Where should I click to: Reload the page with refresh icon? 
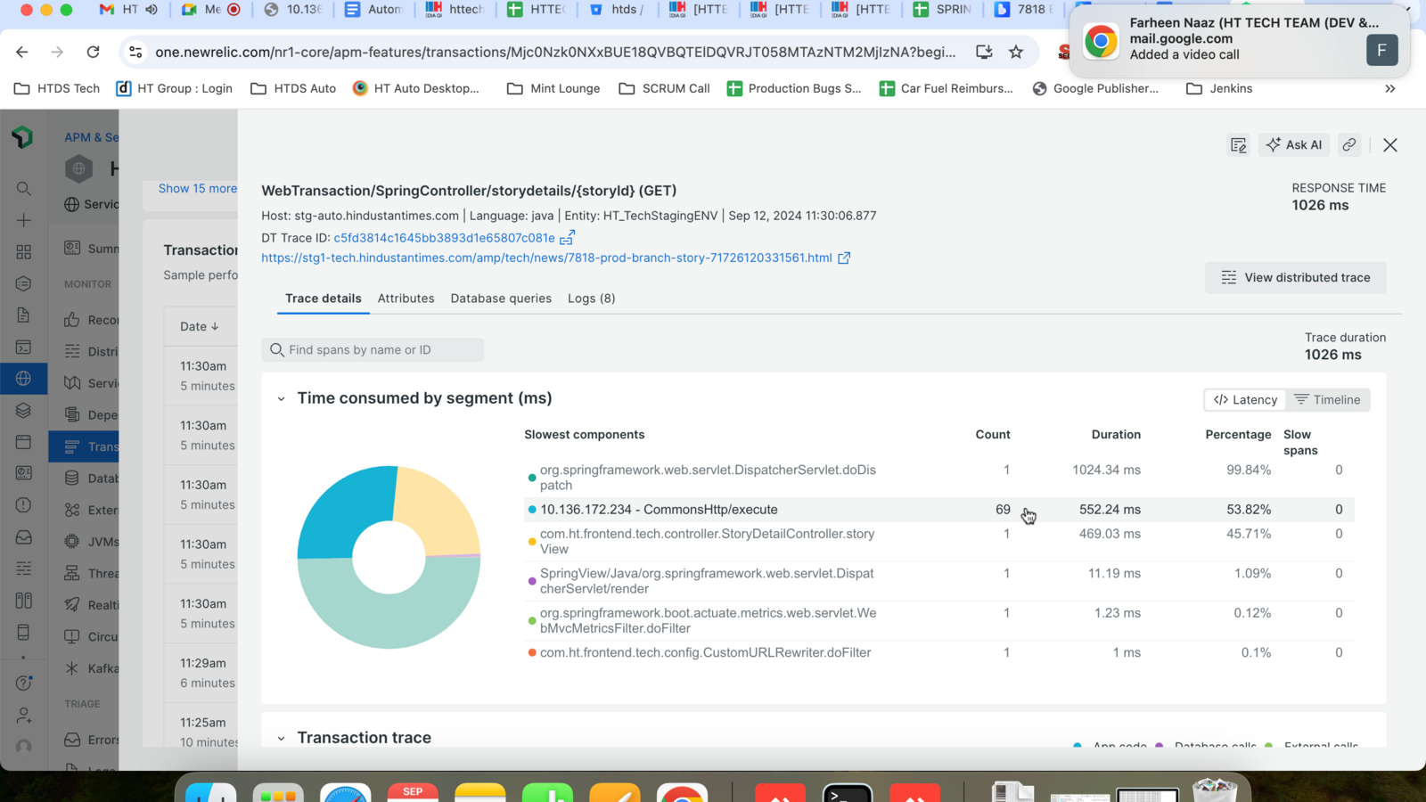[x=93, y=53]
